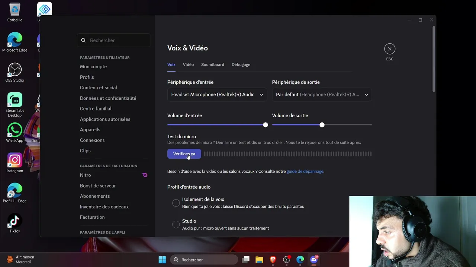Click the magnifier icon in settings search
The image size is (476, 267).
84,40
